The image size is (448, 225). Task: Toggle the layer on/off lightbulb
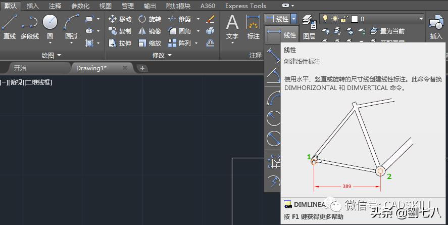(x=325, y=19)
